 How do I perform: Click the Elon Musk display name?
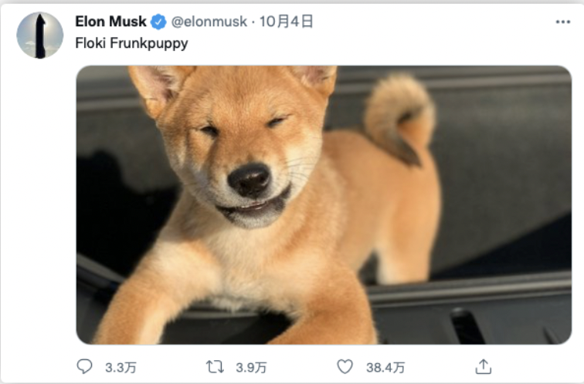click(x=110, y=22)
